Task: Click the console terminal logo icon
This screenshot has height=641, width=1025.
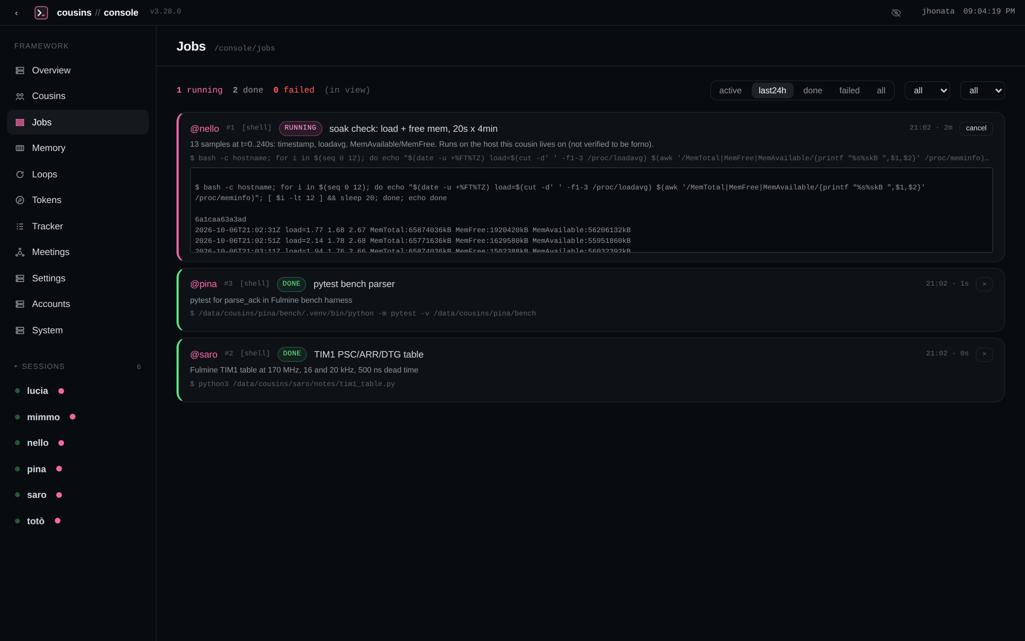Action: (x=41, y=13)
